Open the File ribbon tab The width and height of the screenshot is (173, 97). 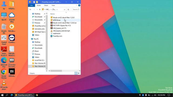point(31,5)
